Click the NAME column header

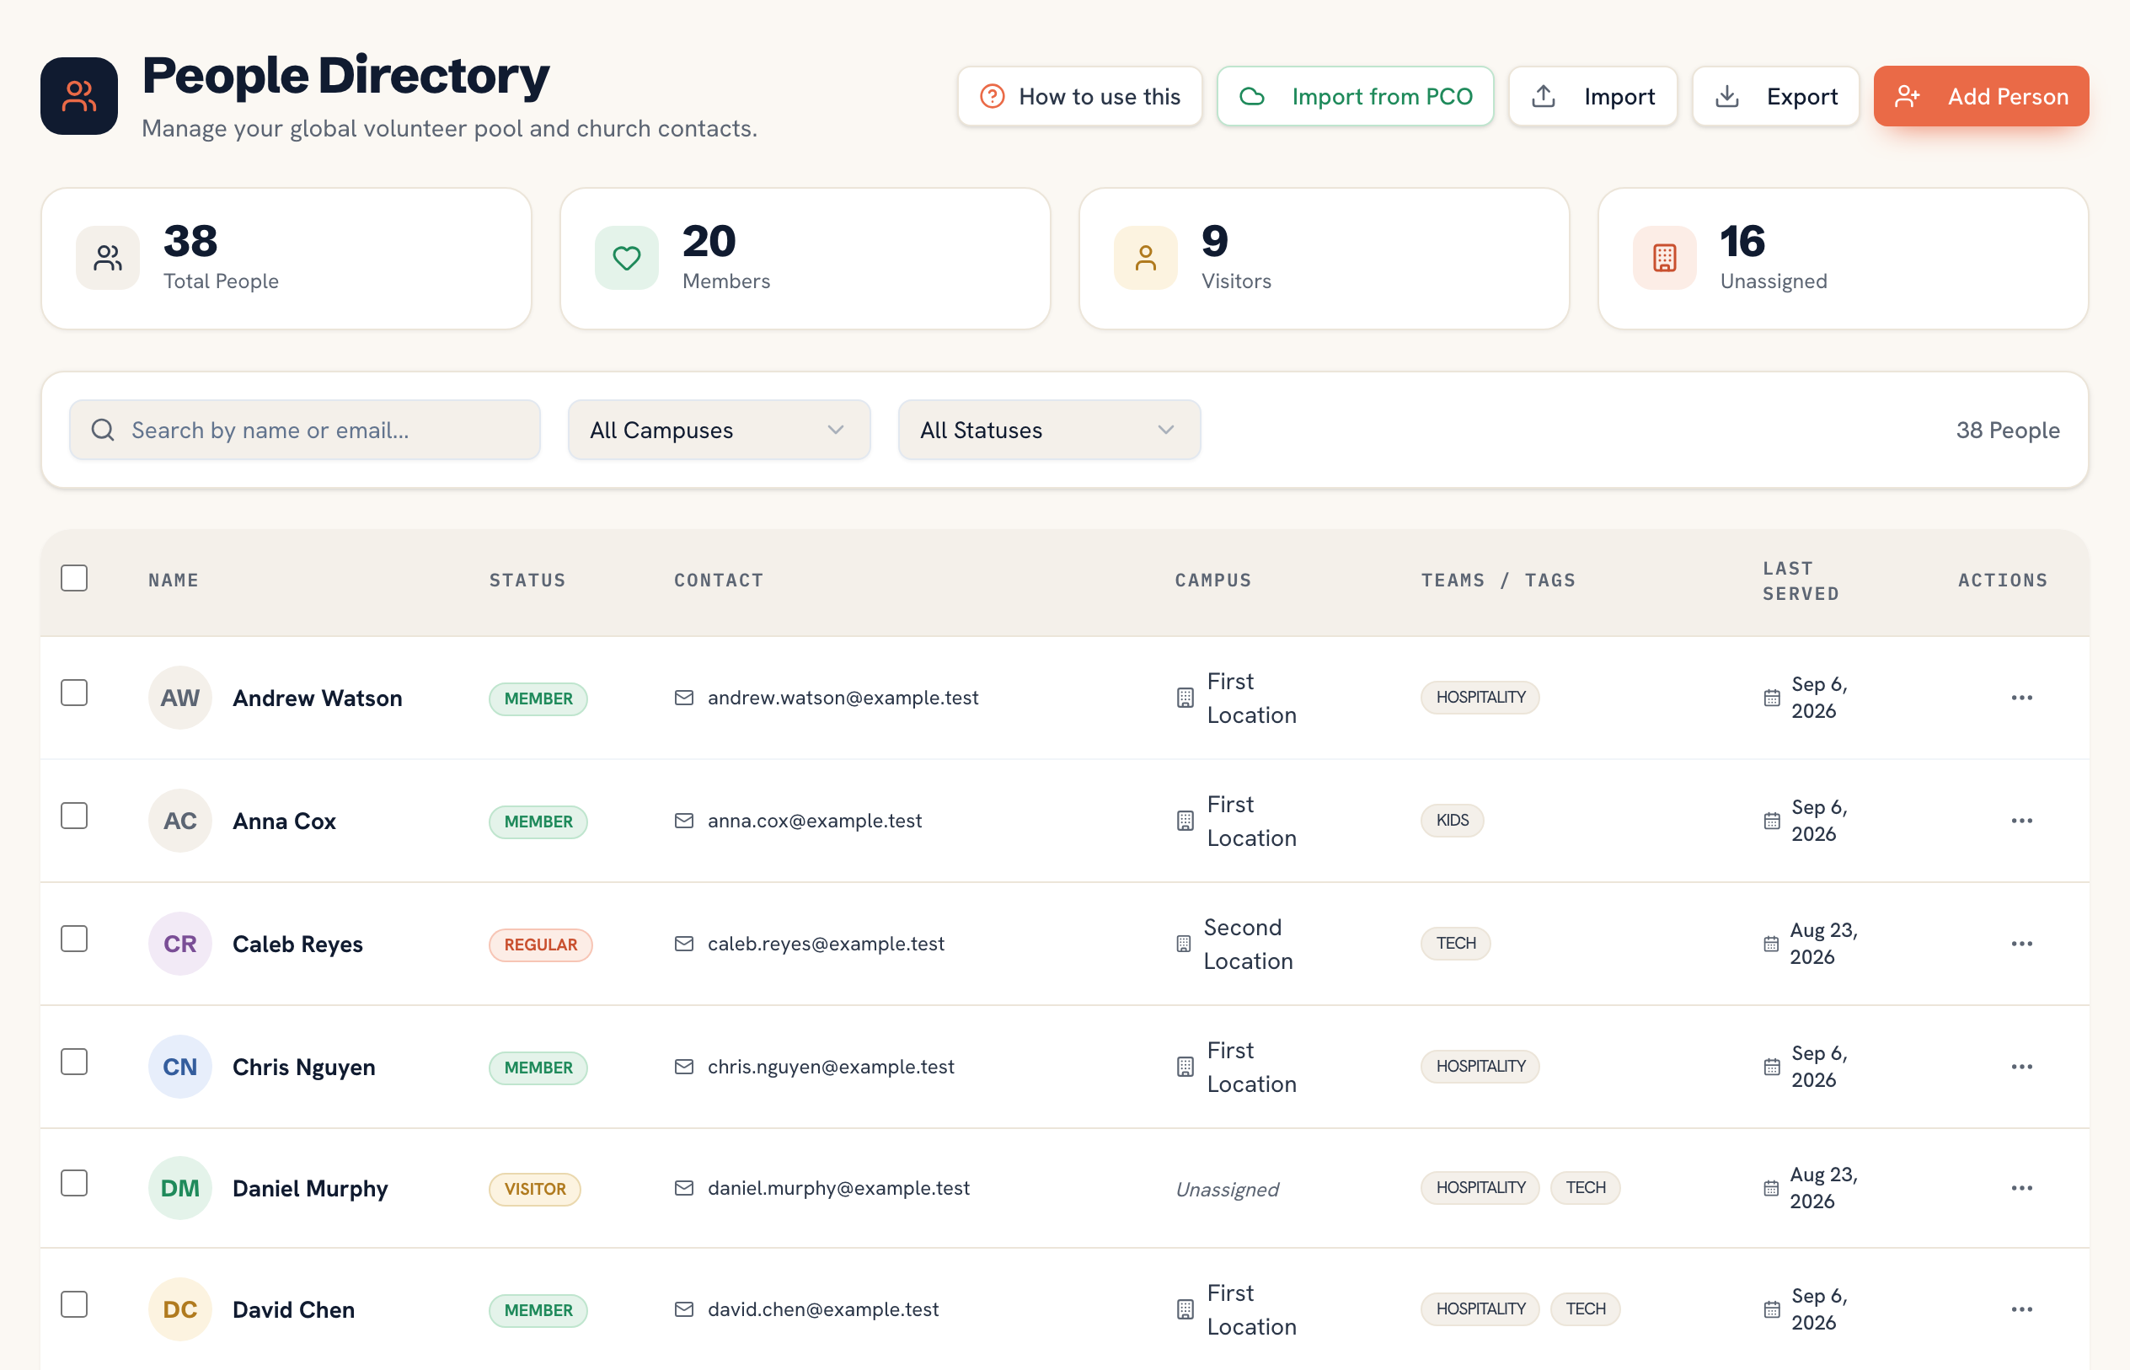click(174, 580)
